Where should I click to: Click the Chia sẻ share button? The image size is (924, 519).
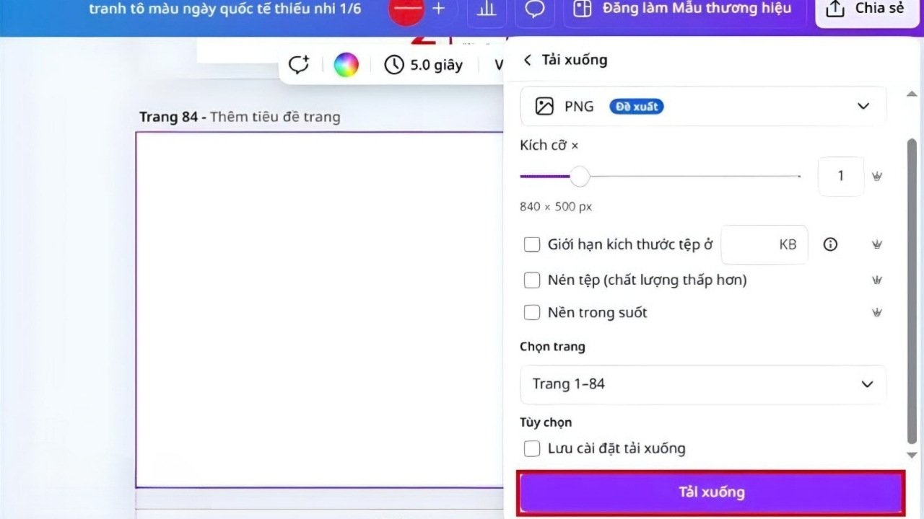point(865,10)
